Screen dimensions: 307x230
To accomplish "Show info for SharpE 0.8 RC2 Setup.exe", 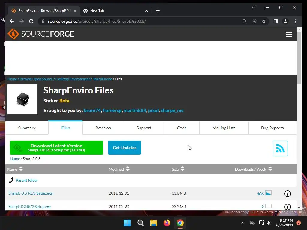I will click(x=287, y=207).
